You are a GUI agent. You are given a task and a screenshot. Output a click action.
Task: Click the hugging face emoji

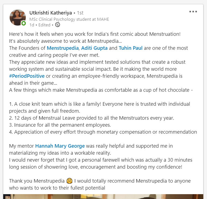(x=70, y=181)
